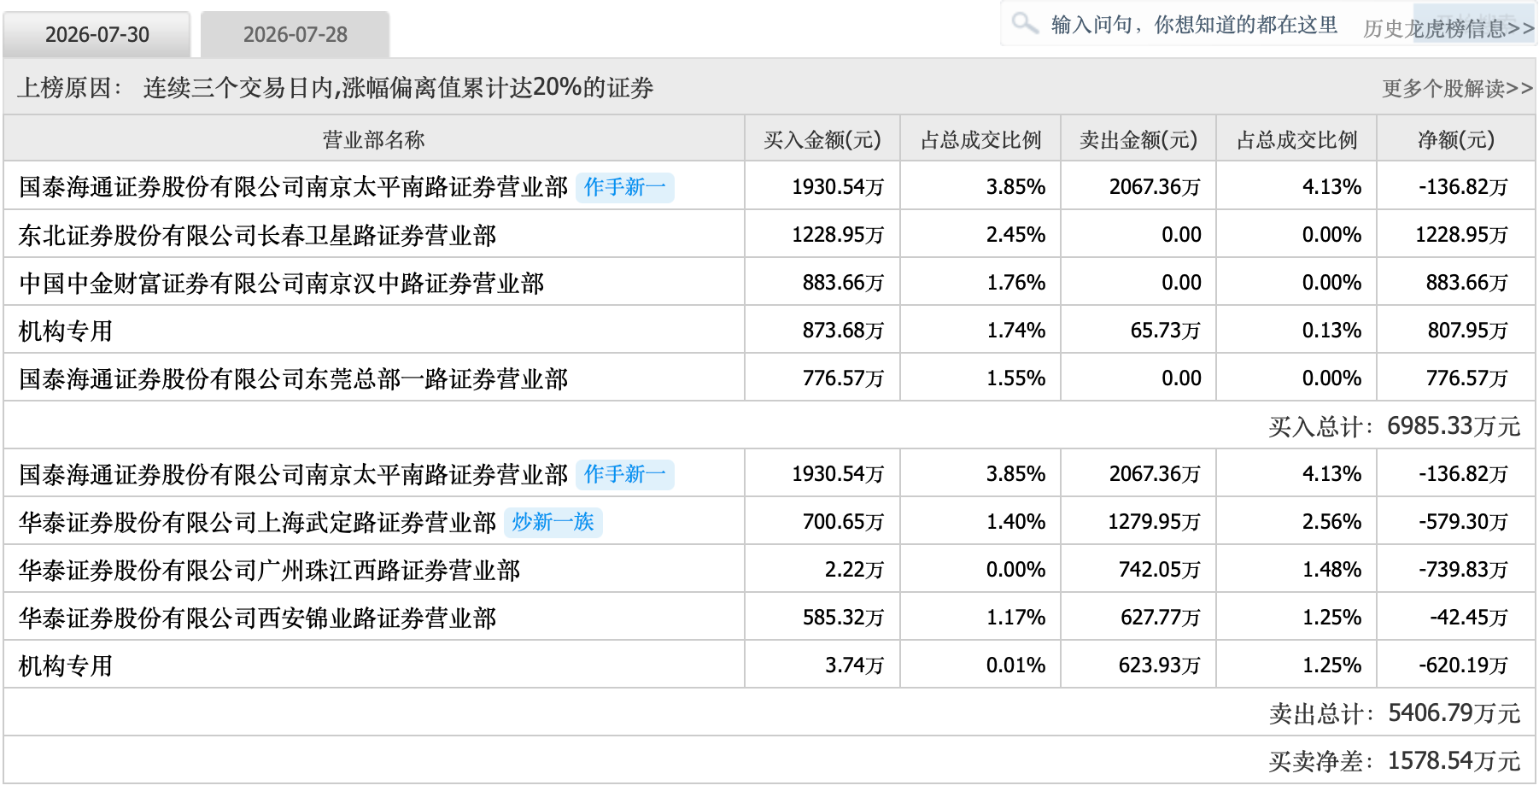Image resolution: width=1539 pixels, height=803 pixels.
Task: Open 华泰证券西安锦业路营业部 entry
Action: [257, 618]
